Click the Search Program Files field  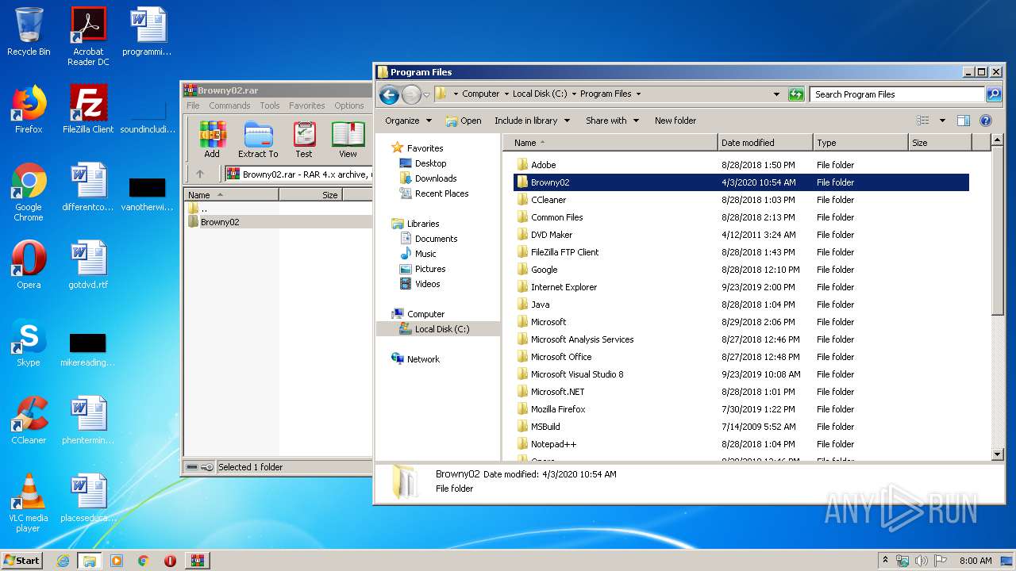click(897, 94)
